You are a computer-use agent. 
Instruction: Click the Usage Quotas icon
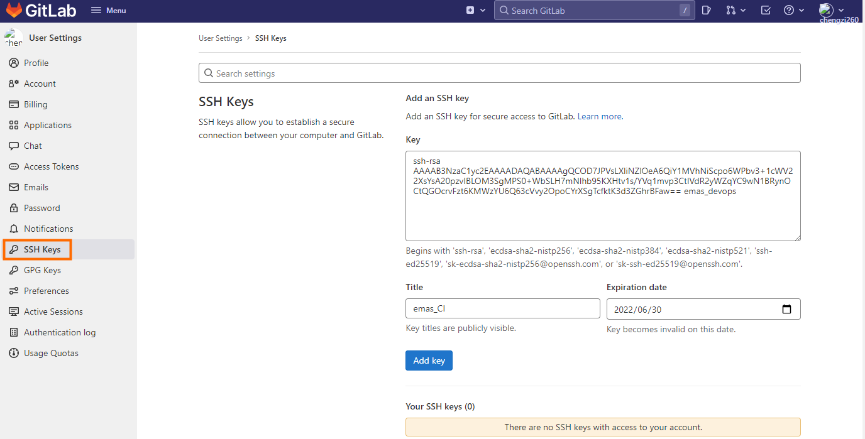click(14, 353)
